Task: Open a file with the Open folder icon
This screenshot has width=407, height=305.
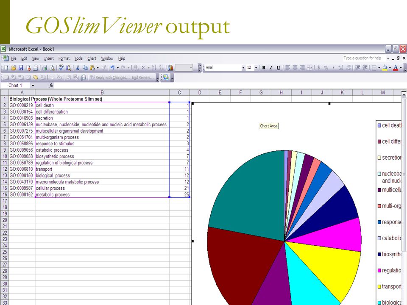Action: [14, 68]
